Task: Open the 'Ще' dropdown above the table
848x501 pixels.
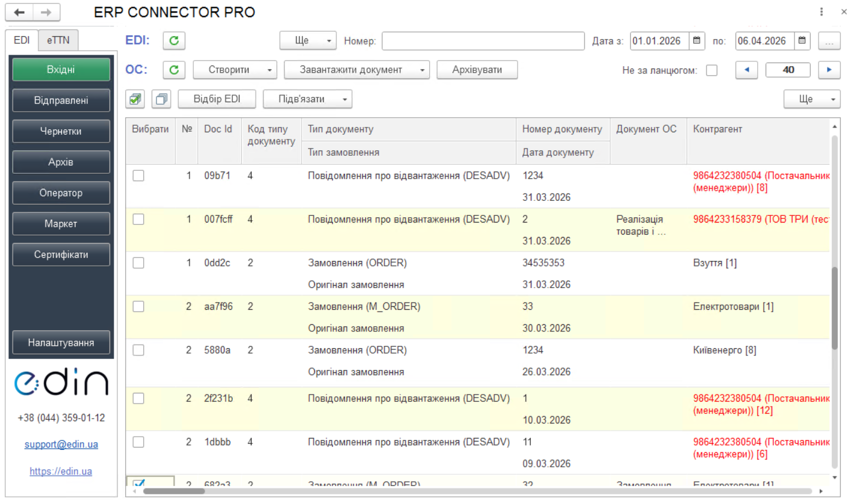Action: pyautogui.click(x=812, y=99)
